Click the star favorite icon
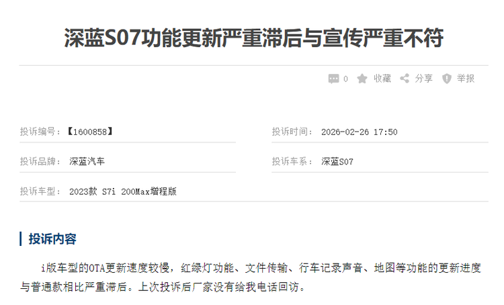This screenshot has width=504, height=305. pyautogui.click(x=362, y=79)
